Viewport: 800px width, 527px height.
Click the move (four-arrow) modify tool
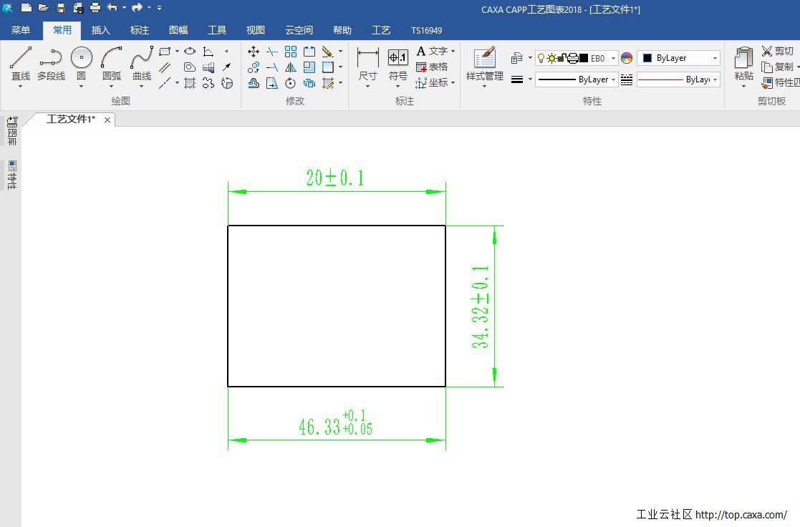tap(254, 52)
